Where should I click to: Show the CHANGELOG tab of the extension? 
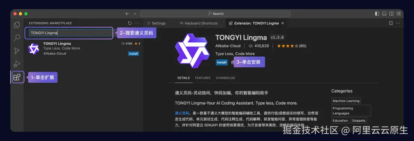225,78
